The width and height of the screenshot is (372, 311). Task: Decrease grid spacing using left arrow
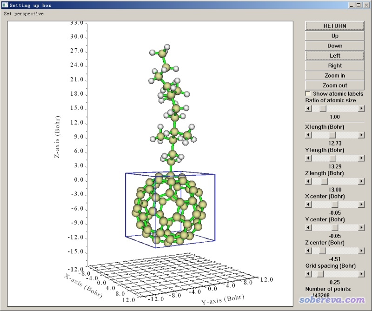coord(308,274)
